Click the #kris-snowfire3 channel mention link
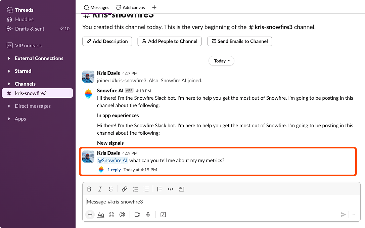 (271, 27)
